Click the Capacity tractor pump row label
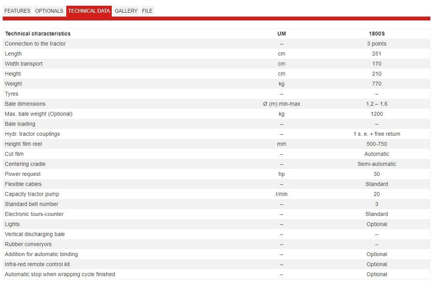The width and height of the screenshot is (435, 285). tap(32, 194)
